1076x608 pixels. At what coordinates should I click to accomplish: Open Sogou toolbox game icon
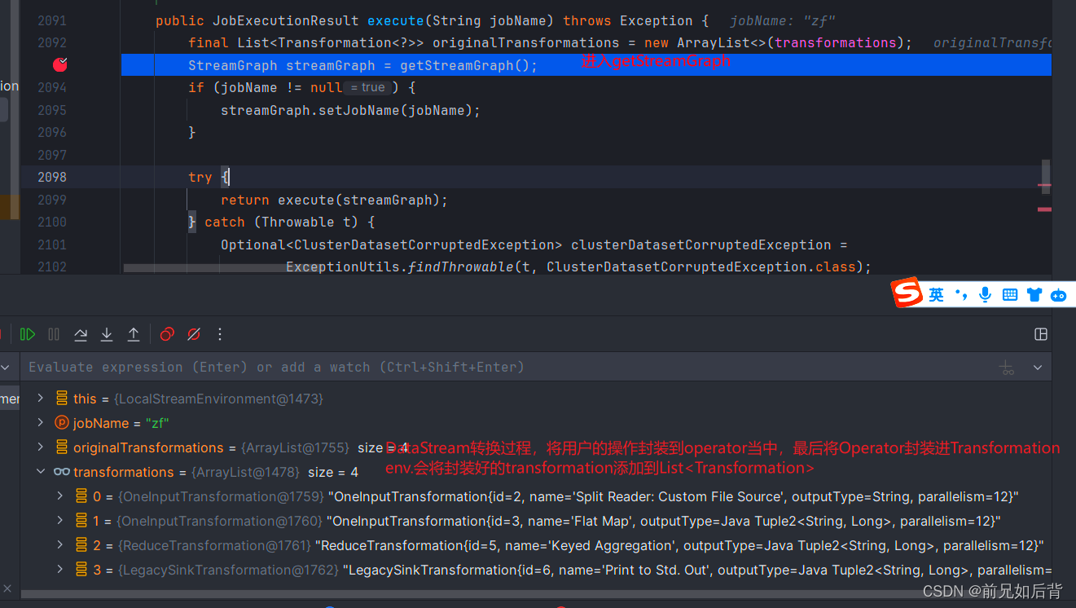click(x=1059, y=295)
